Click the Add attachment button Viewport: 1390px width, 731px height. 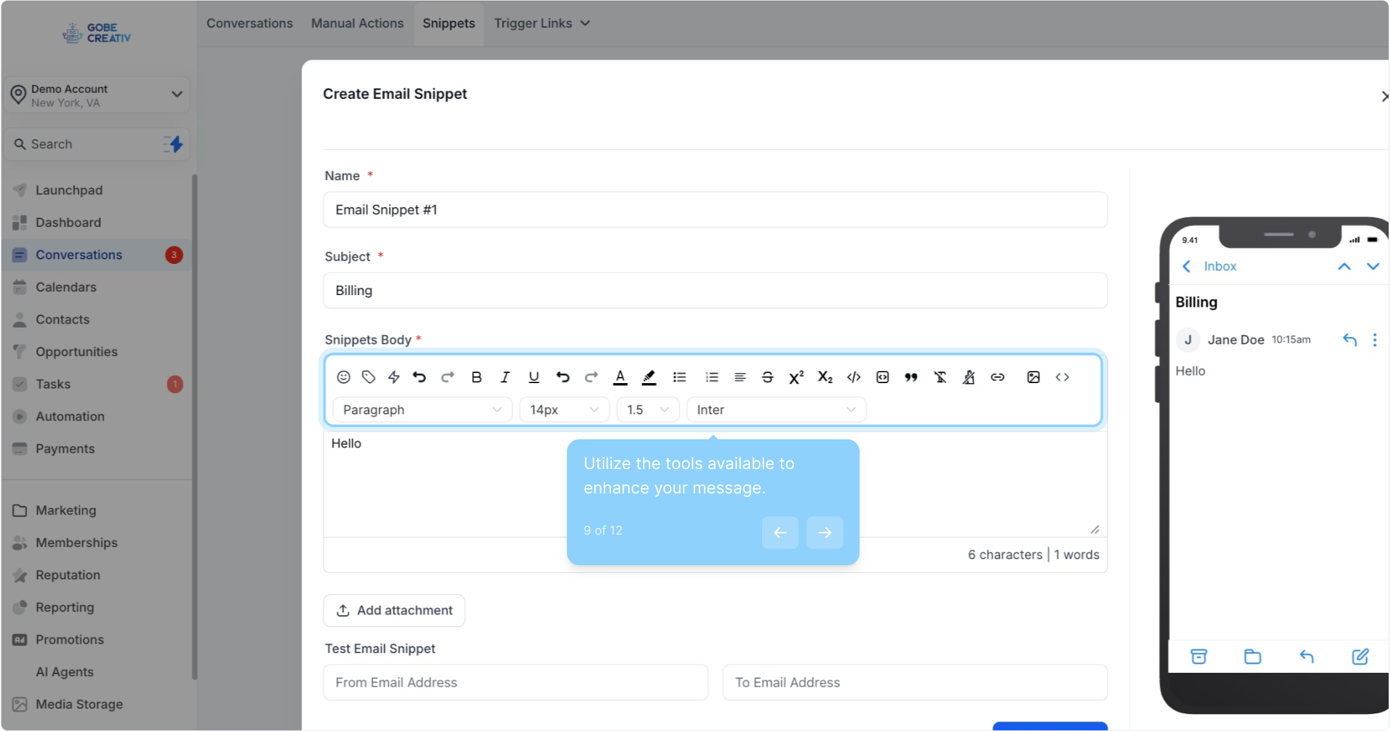pos(394,610)
